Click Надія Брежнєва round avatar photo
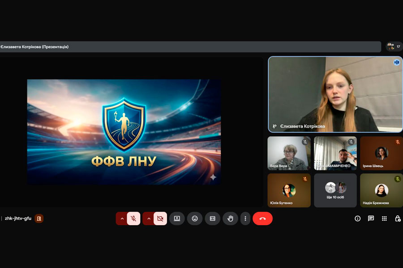Viewport: 403px width, 268px height. 382,190
